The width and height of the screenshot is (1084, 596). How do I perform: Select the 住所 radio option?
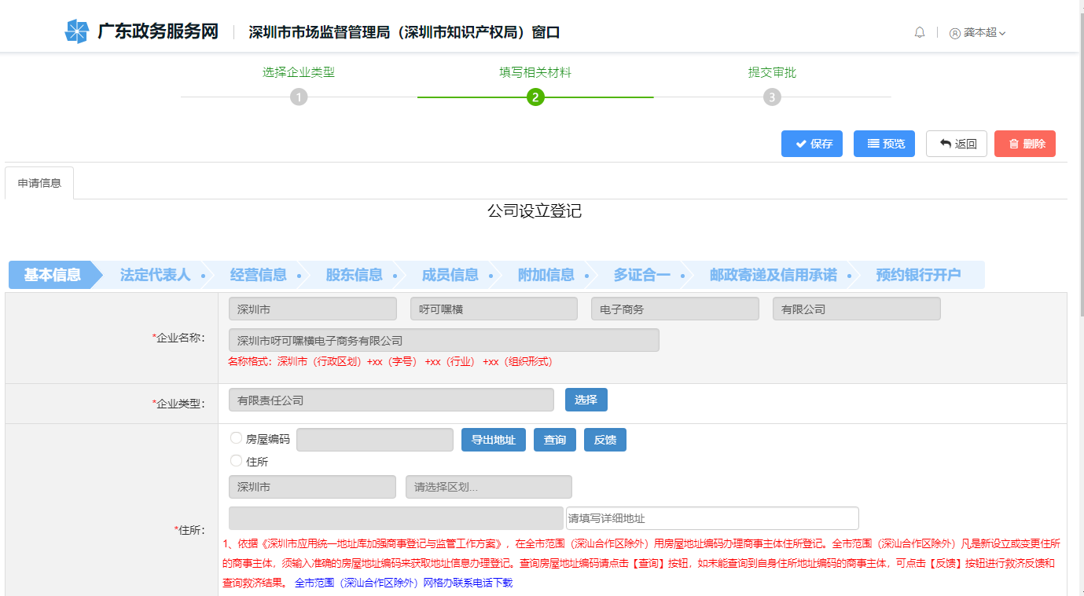(x=234, y=461)
